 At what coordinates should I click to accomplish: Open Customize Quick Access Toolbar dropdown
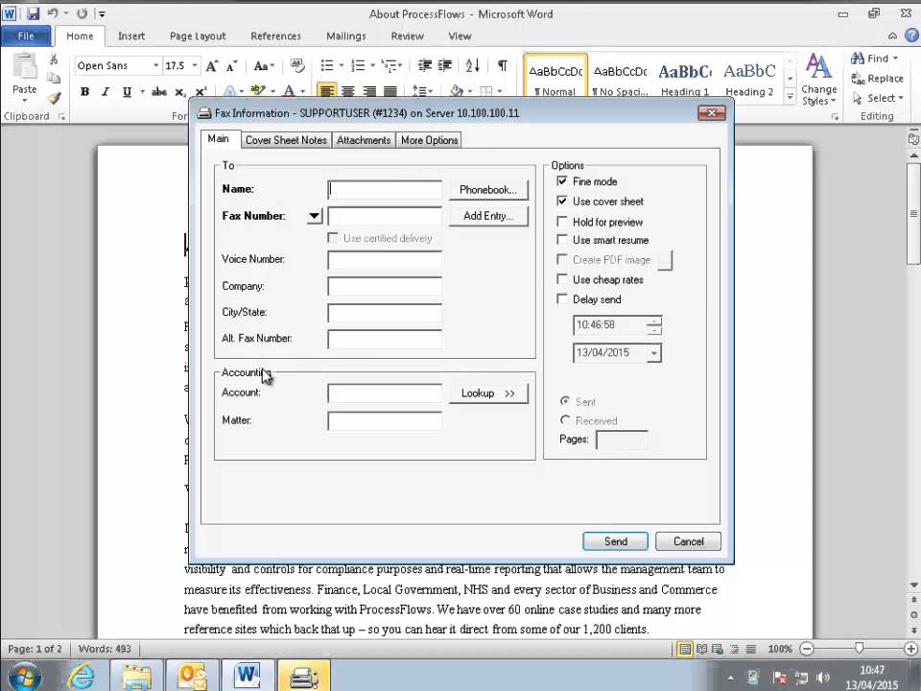(102, 13)
